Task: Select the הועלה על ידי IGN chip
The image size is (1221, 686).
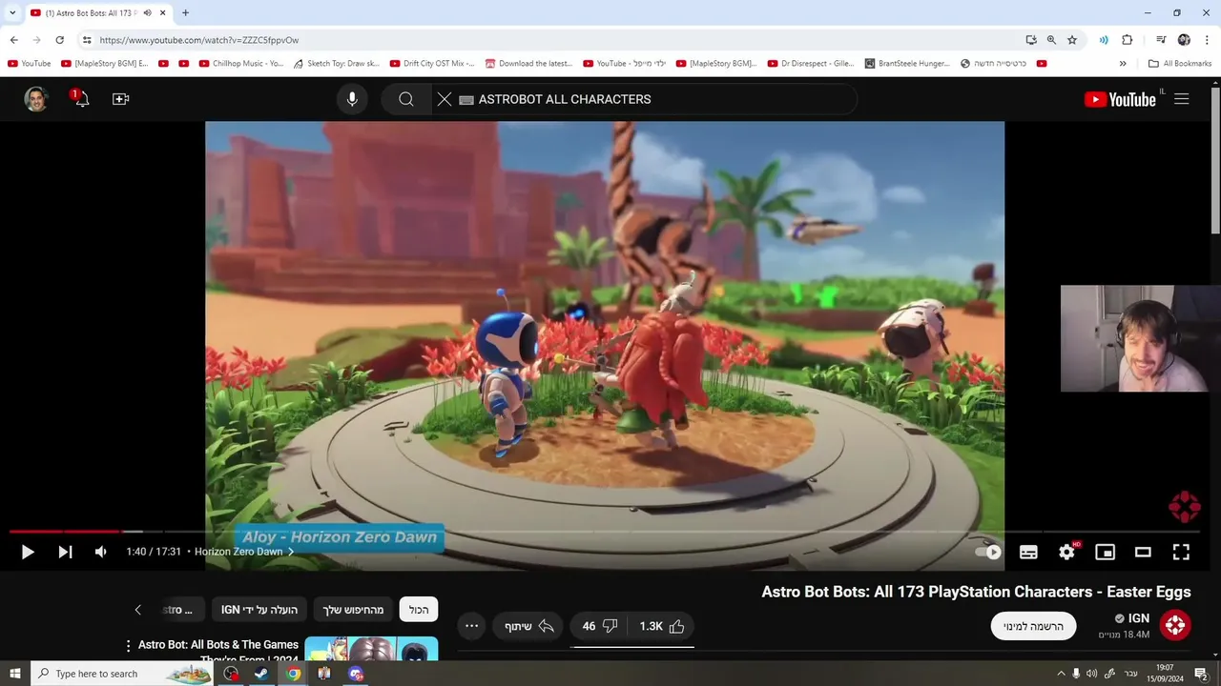Action: [259, 610]
